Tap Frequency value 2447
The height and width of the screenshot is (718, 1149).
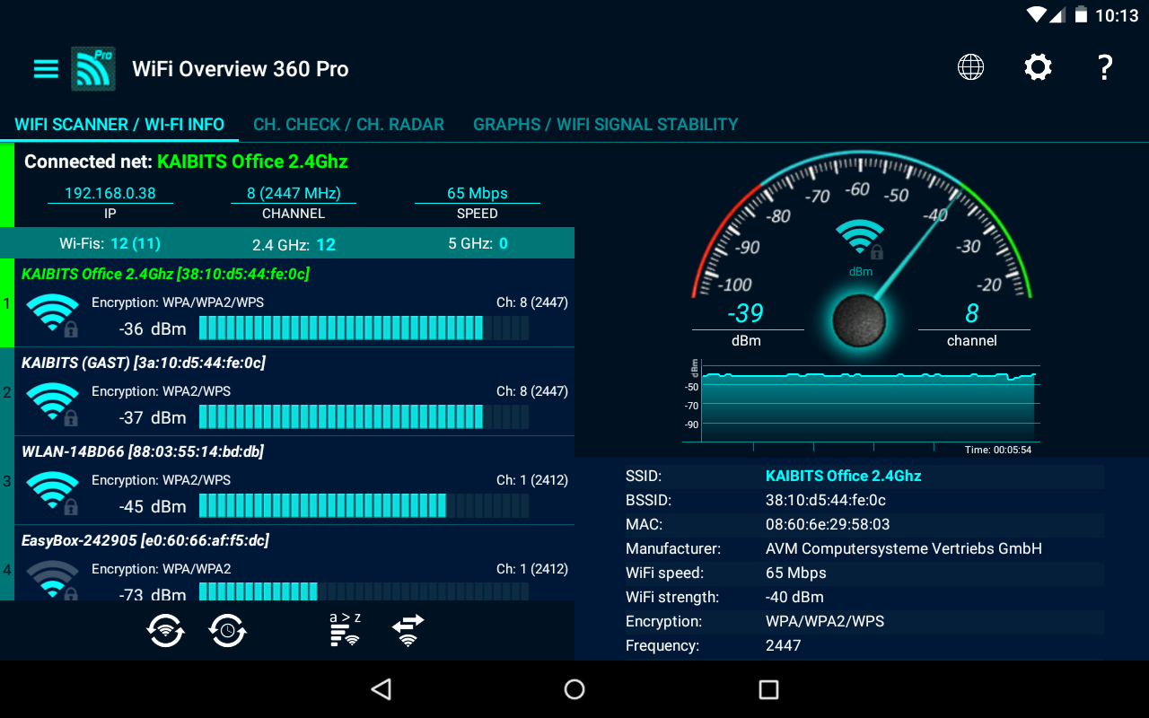point(783,645)
